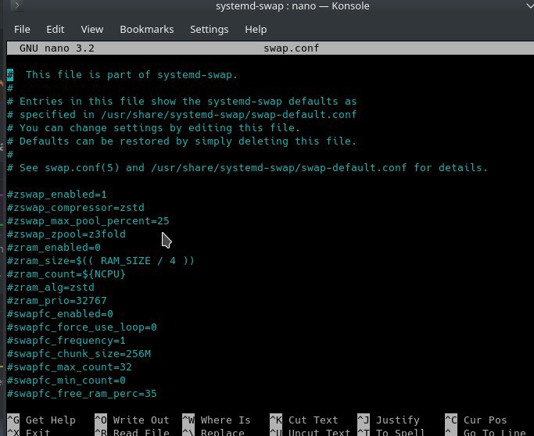The height and width of the screenshot is (436, 534).
Task: Click the '#zram_prio=32767' line
Action: [57, 301]
